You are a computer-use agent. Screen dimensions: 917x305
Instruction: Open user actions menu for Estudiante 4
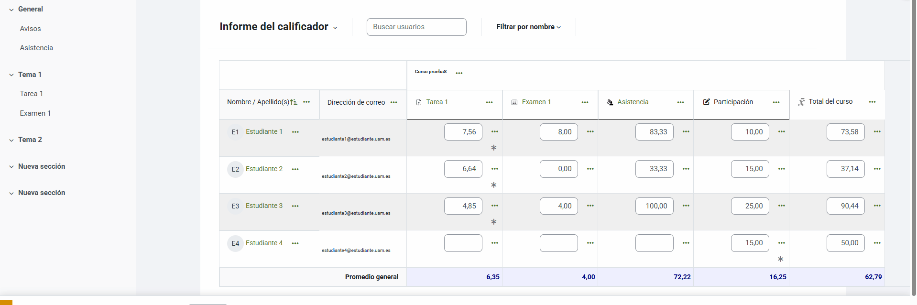click(x=295, y=243)
